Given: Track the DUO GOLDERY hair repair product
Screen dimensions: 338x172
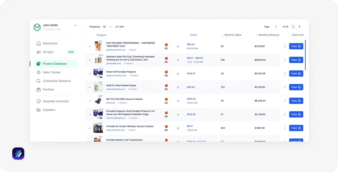Looking at the screenshot, I should (x=296, y=46).
